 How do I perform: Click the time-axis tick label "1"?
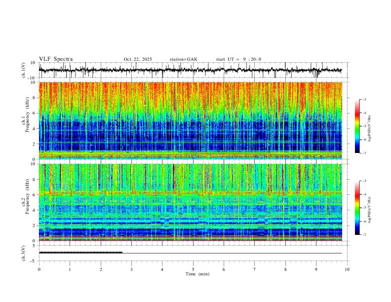(70, 269)
